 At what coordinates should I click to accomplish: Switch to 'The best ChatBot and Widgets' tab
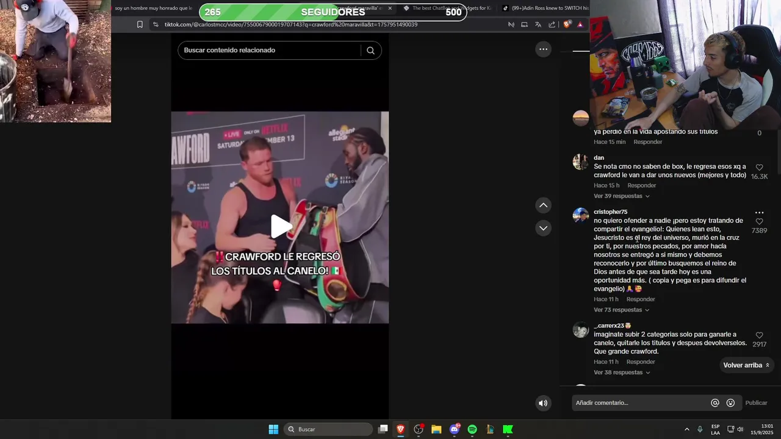(447, 8)
